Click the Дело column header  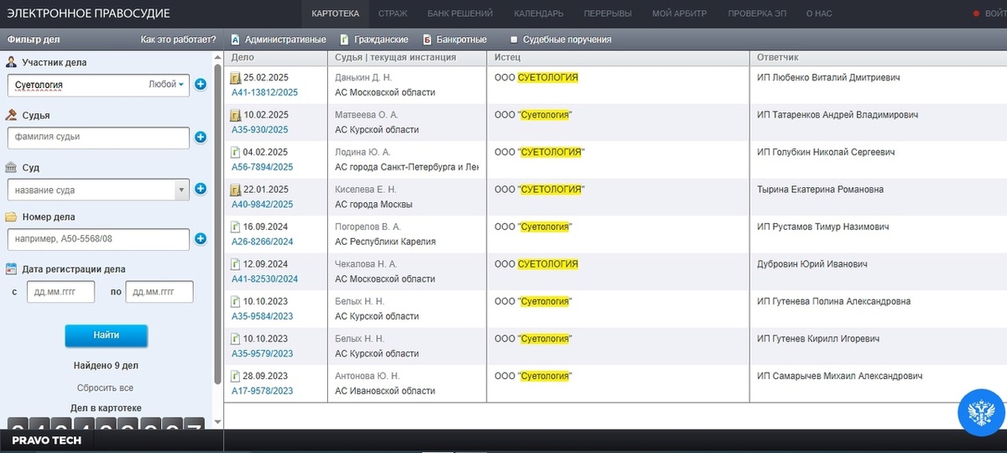click(x=275, y=57)
